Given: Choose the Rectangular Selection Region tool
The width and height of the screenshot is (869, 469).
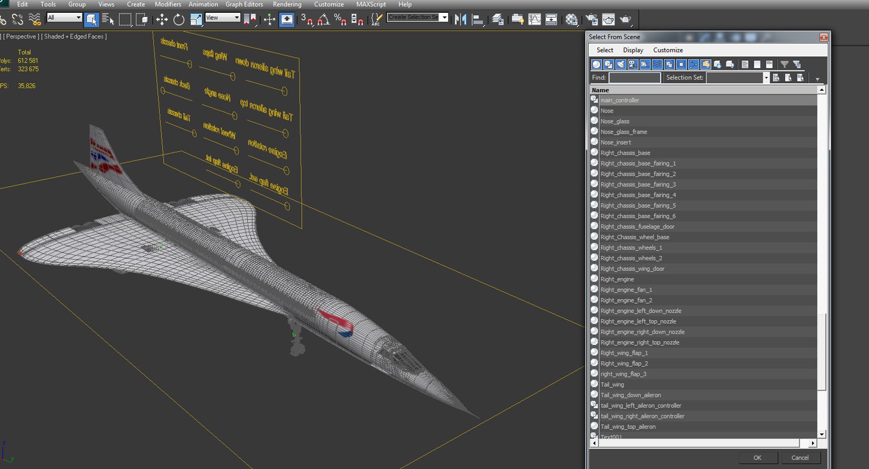Looking at the screenshot, I should (125, 19).
